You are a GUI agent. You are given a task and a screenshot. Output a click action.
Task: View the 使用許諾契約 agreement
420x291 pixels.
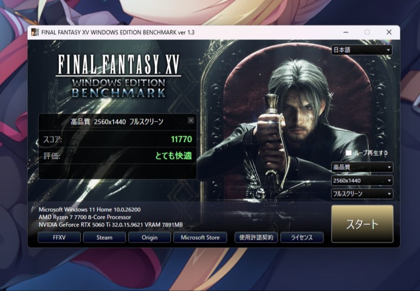[x=256, y=237]
